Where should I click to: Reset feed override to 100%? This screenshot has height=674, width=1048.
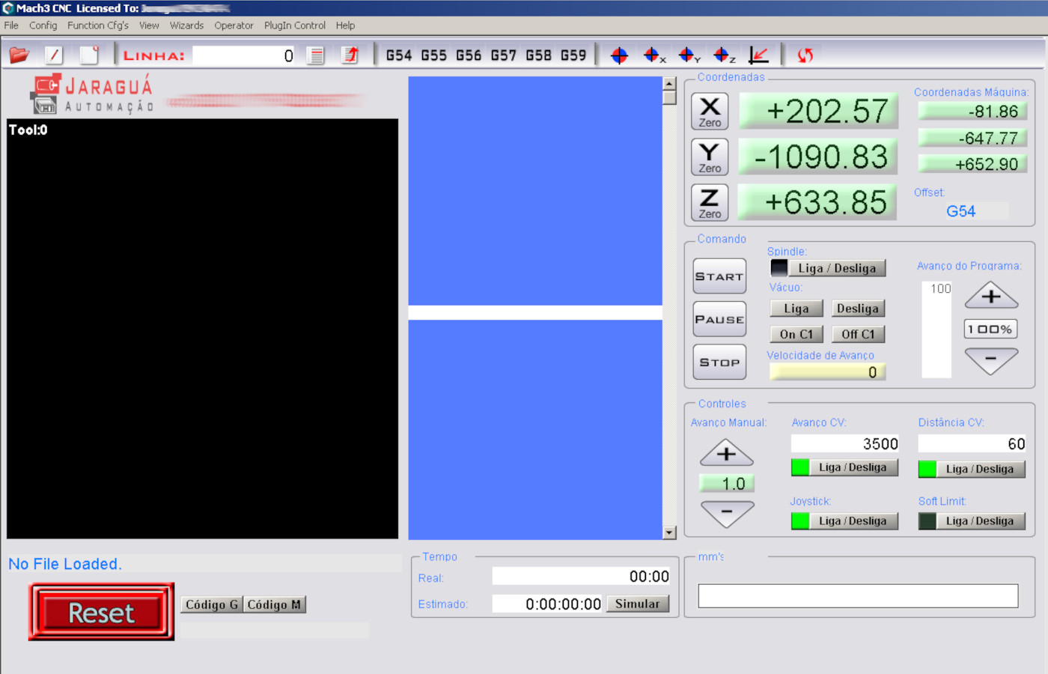(x=990, y=329)
